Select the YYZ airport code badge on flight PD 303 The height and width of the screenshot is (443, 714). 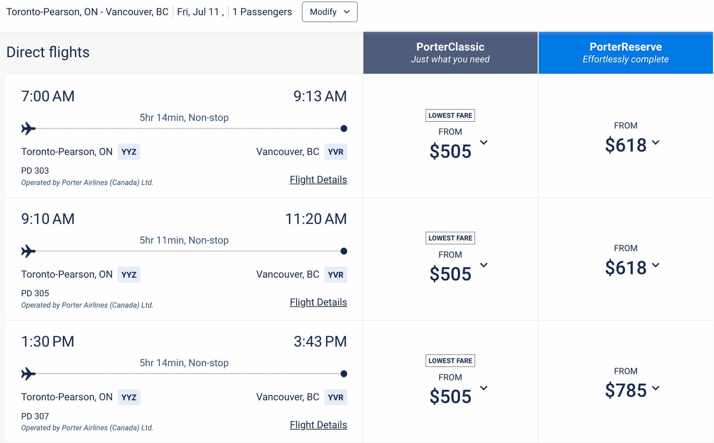129,152
